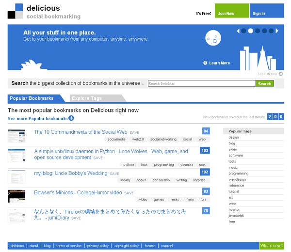Click the 'socialmedia' tag pill
Viewport: 291px width, 252px height.
tap(116, 139)
